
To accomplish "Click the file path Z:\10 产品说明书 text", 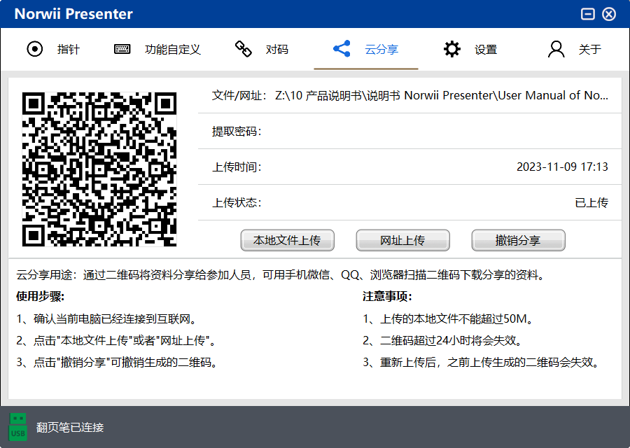I will [442, 95].
